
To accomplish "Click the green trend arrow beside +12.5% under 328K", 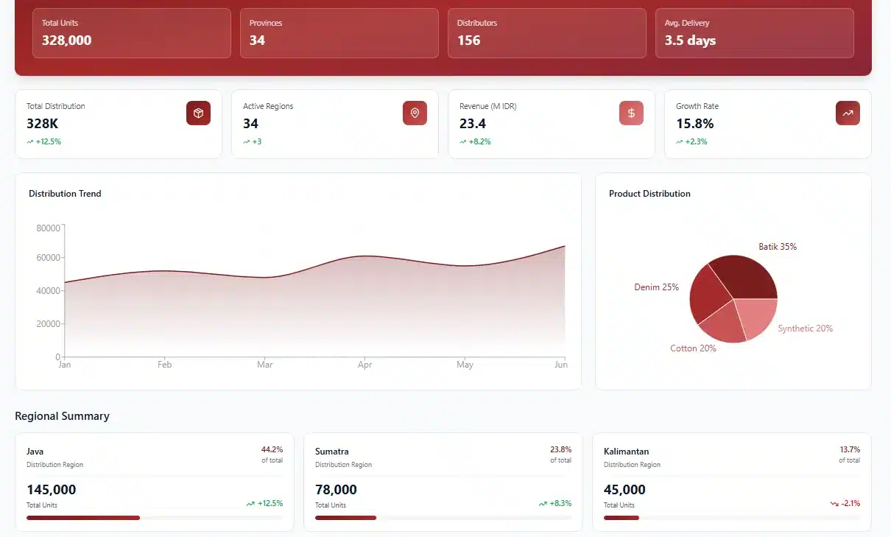I will pos(30,141).
